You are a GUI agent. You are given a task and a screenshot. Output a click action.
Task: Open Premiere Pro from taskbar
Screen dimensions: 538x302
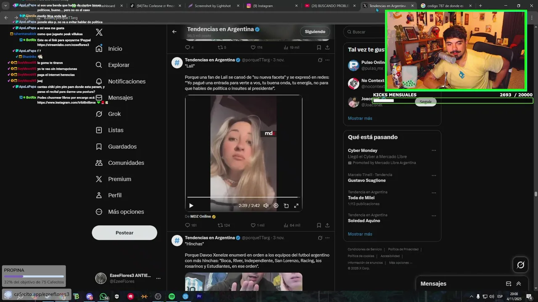point(199,297)
